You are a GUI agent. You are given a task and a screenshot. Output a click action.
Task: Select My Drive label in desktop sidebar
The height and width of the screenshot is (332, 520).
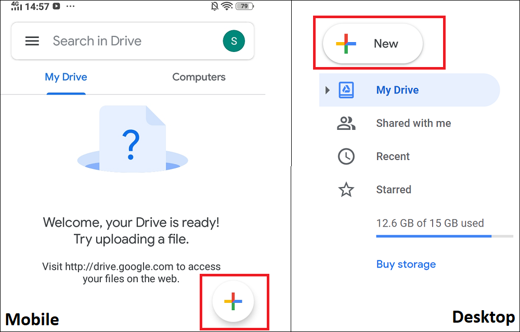pos(397,90)
